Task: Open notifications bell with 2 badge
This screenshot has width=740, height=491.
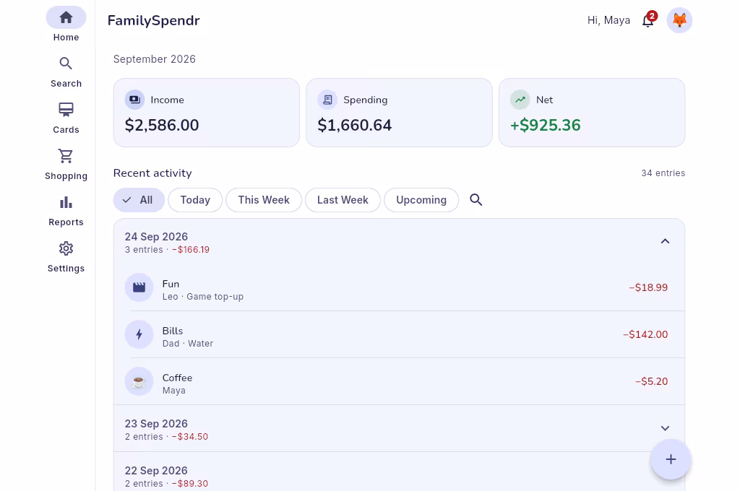Action: coord(648,20)
